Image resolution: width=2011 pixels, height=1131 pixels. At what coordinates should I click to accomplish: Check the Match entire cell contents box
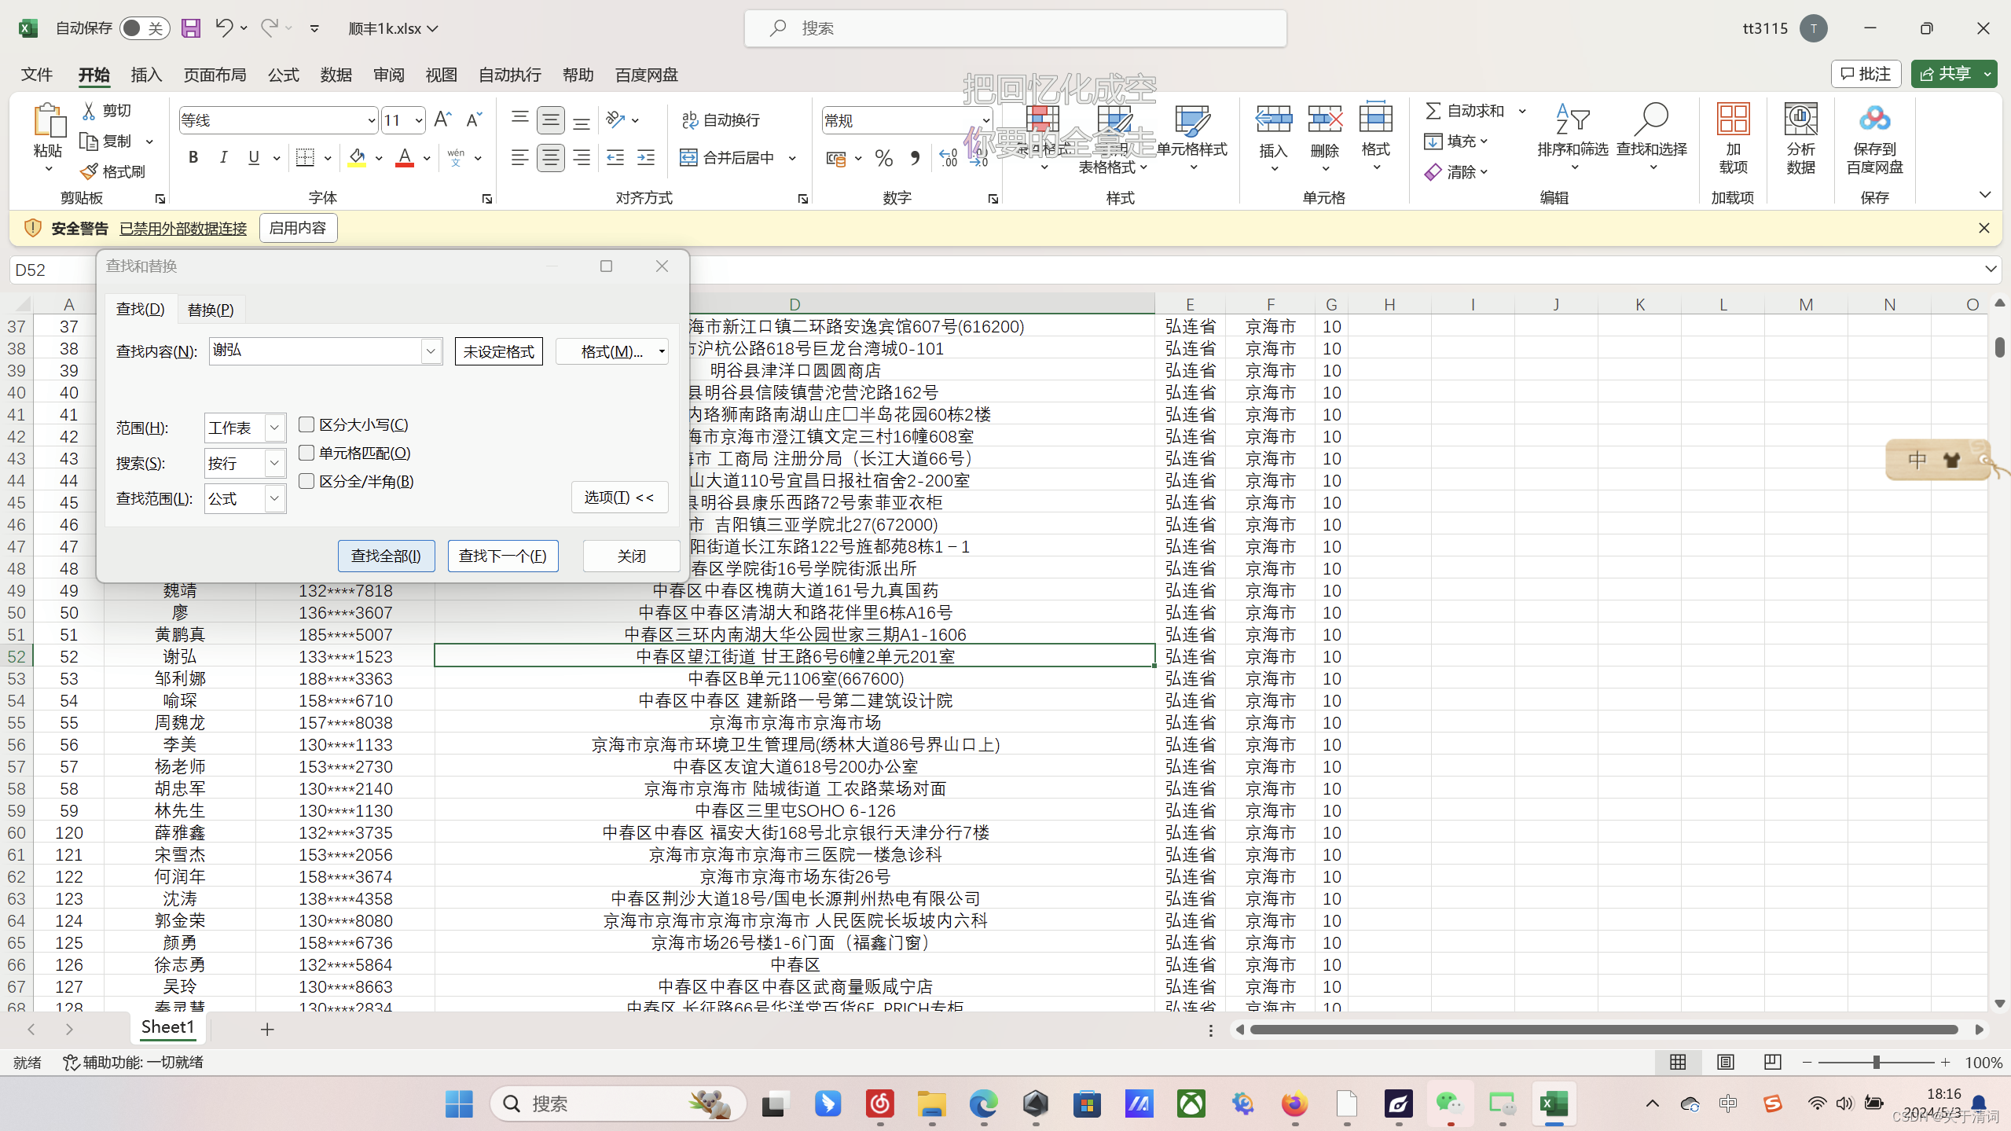(307, 453)
